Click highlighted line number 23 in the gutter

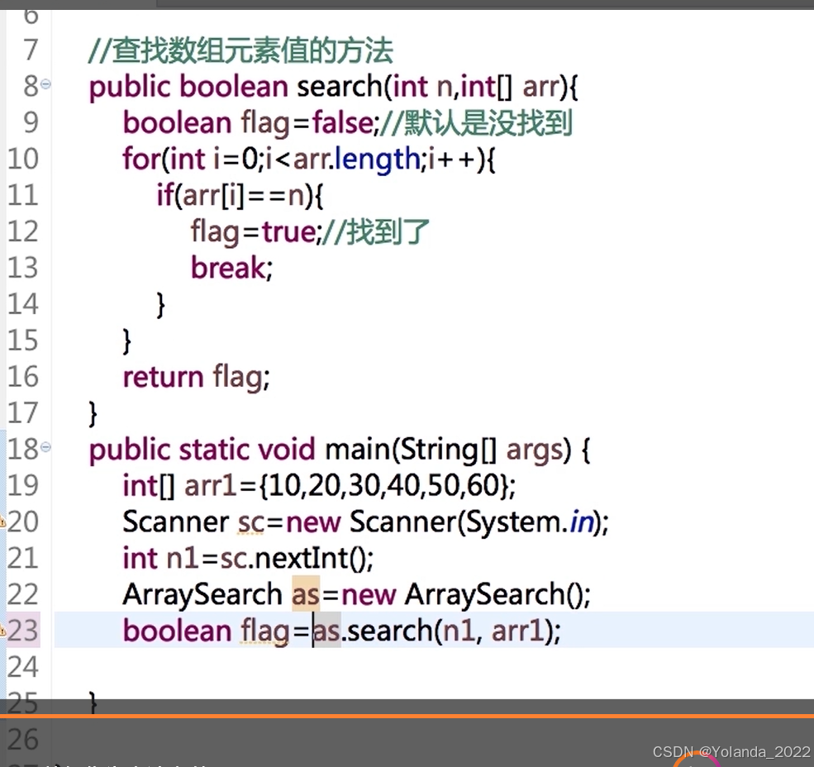point(23,631)
